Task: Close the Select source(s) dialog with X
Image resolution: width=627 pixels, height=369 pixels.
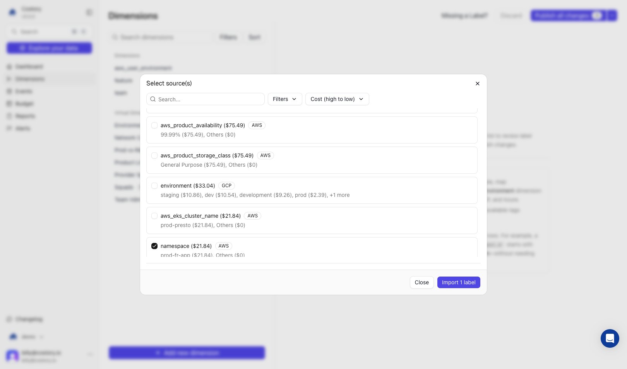Action: tap(478, 84)
